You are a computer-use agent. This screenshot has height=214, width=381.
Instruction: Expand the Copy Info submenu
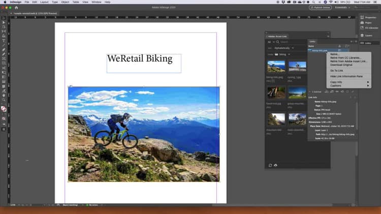[x=349, y=82]
